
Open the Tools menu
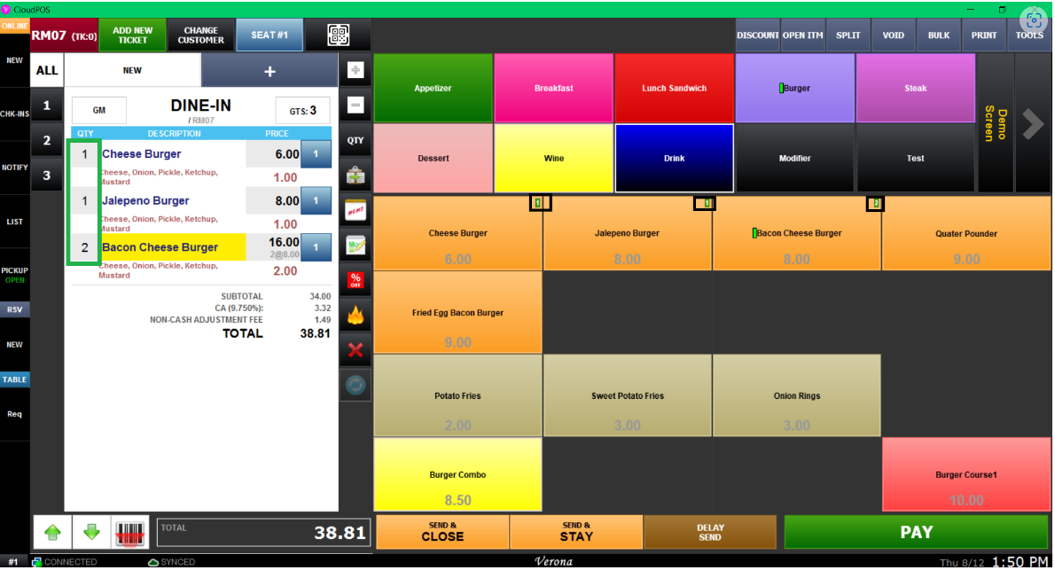[1029, 35]
